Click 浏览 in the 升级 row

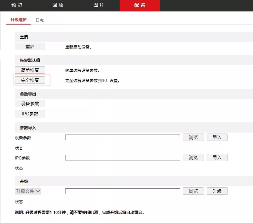(x=193, y=191)
